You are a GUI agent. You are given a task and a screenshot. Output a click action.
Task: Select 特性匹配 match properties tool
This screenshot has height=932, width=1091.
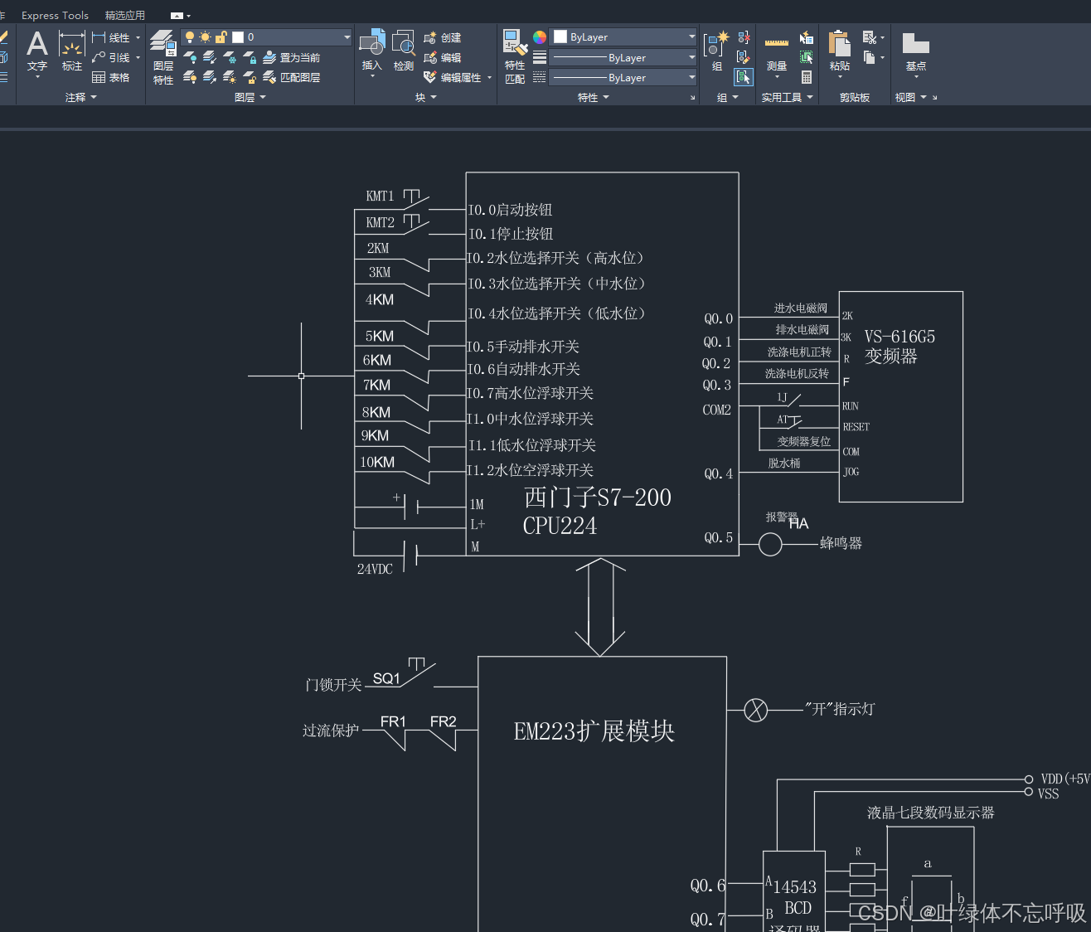tap(515, 56)
